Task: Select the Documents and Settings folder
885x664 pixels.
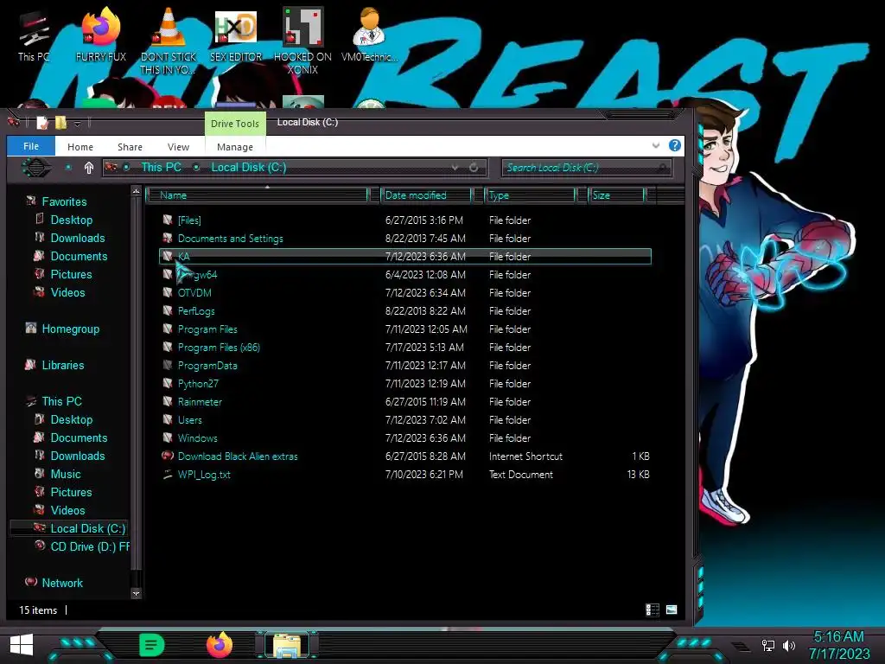Action: (230, 239)
